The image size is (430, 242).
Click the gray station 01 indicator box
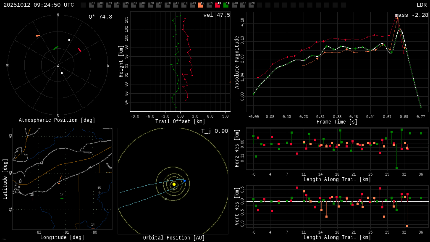(x=92, y=5)
